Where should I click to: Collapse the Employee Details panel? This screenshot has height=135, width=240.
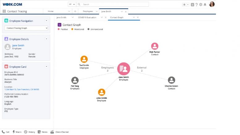46,39
